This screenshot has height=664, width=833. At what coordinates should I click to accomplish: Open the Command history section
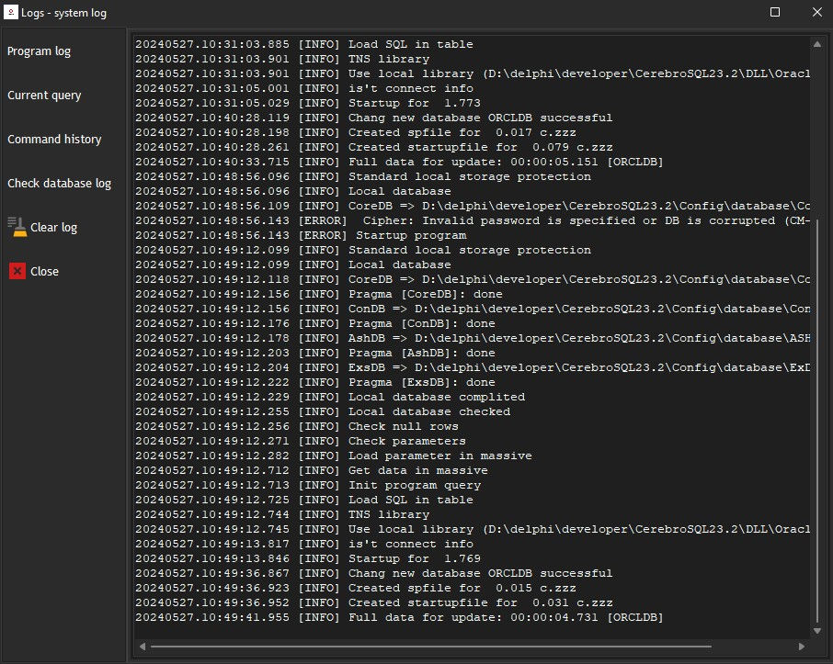point(51,139)
